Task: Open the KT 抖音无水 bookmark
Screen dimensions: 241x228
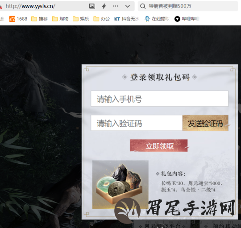Action: (x=127, y=19)
